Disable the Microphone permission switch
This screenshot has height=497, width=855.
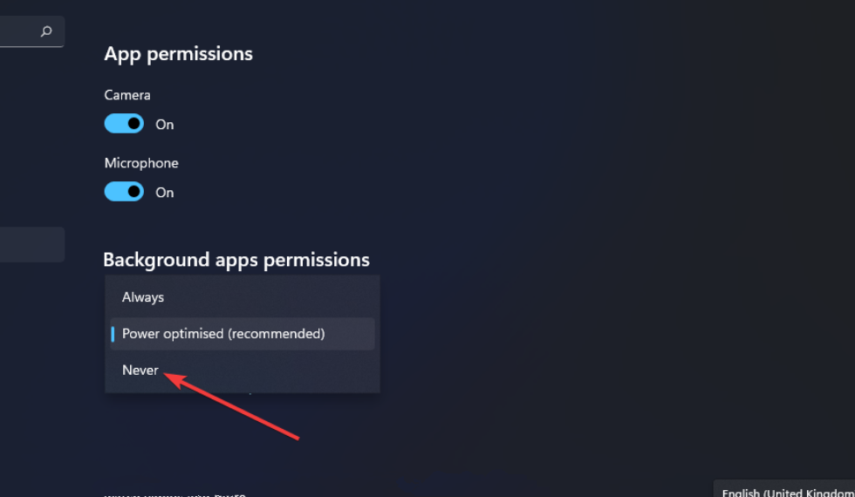[124, 192]
